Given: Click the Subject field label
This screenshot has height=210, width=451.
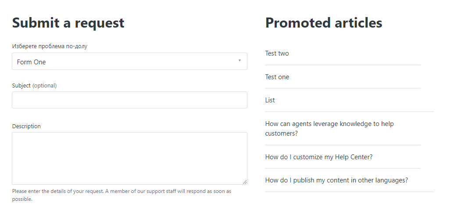Looking at the screenshot, I should click(x=21, y=86).
